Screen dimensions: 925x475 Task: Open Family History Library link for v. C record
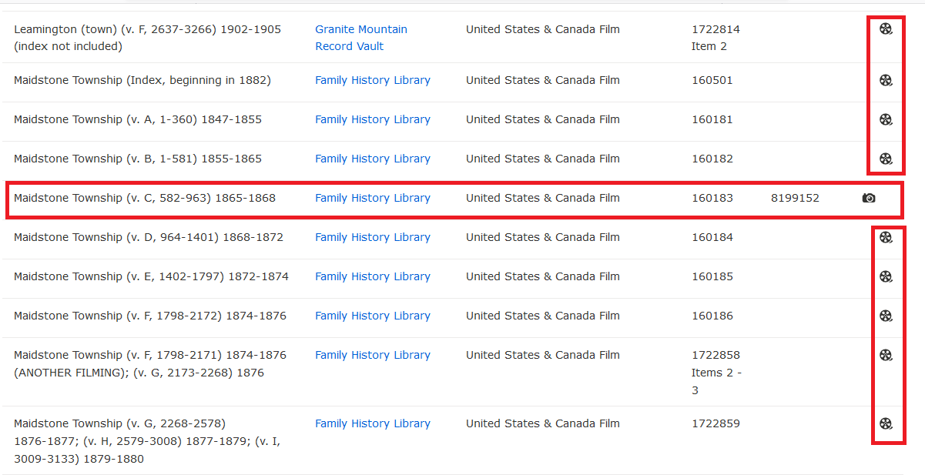tap(373, 198)
